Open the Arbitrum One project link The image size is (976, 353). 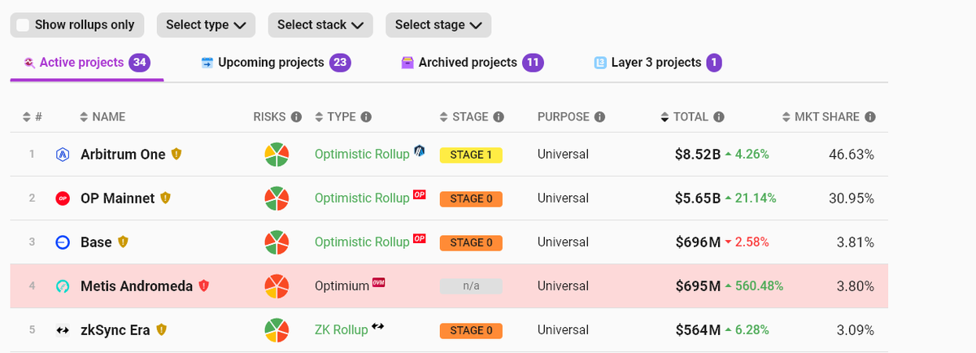(123, 155)
